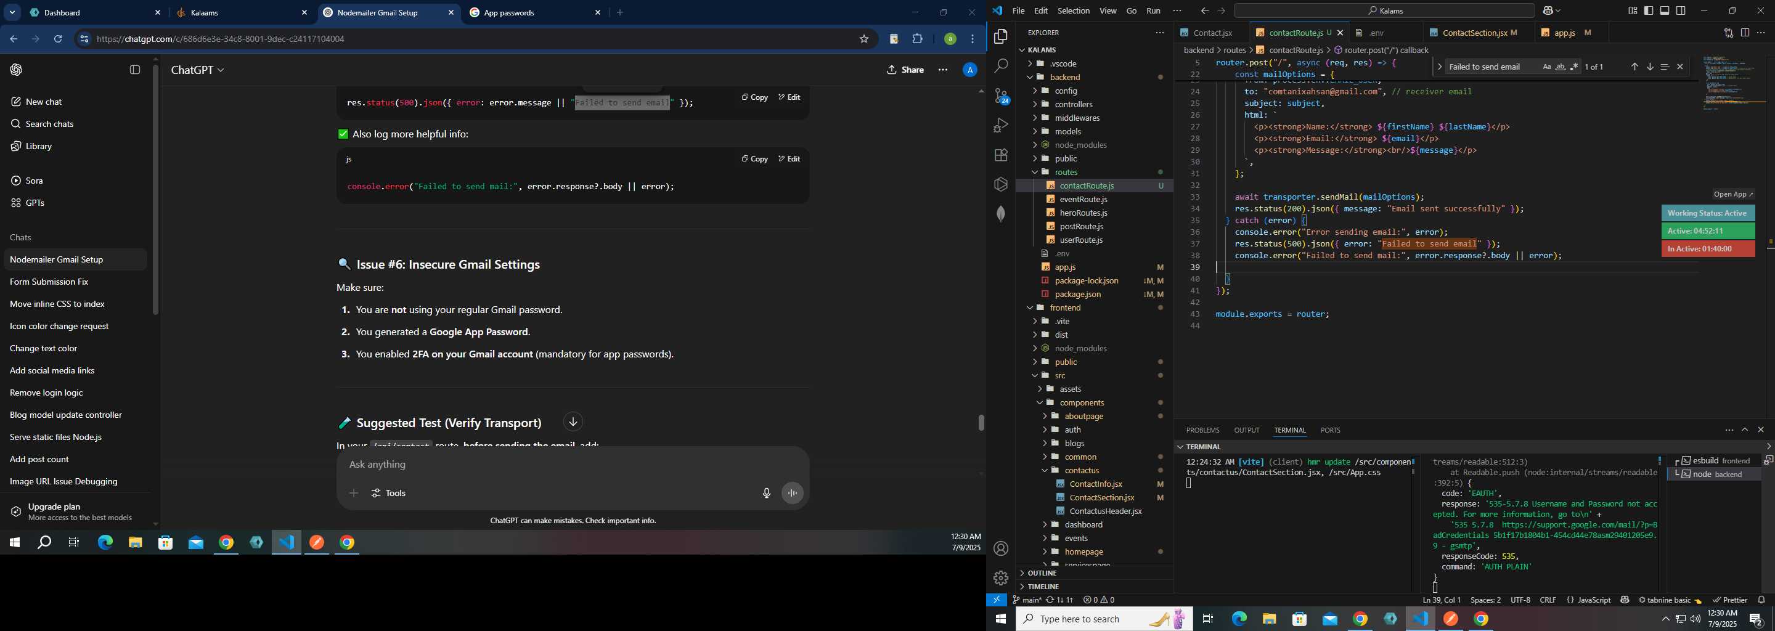1775x631 pixels.
Task: Open VS Code Manage gear icon
Action: pos(1000,578)
